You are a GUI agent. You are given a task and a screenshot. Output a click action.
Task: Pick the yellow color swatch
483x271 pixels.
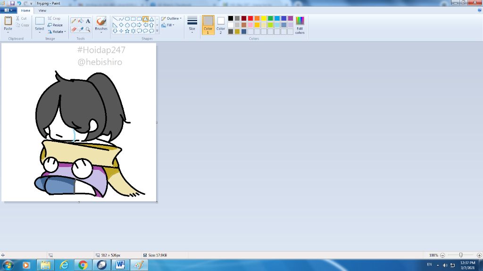pyautogui.click(x=264, y=18)
